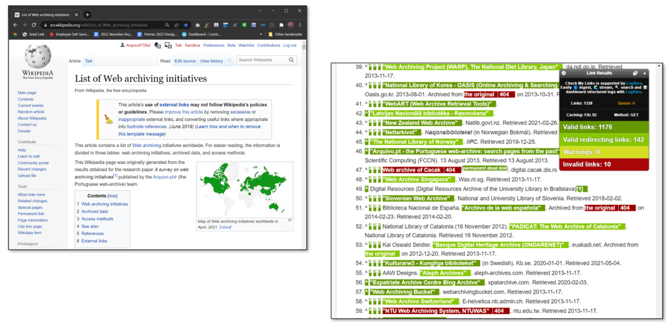667x324 pixels.
Task: Hide the Contents table
Action: pos(112,196)
